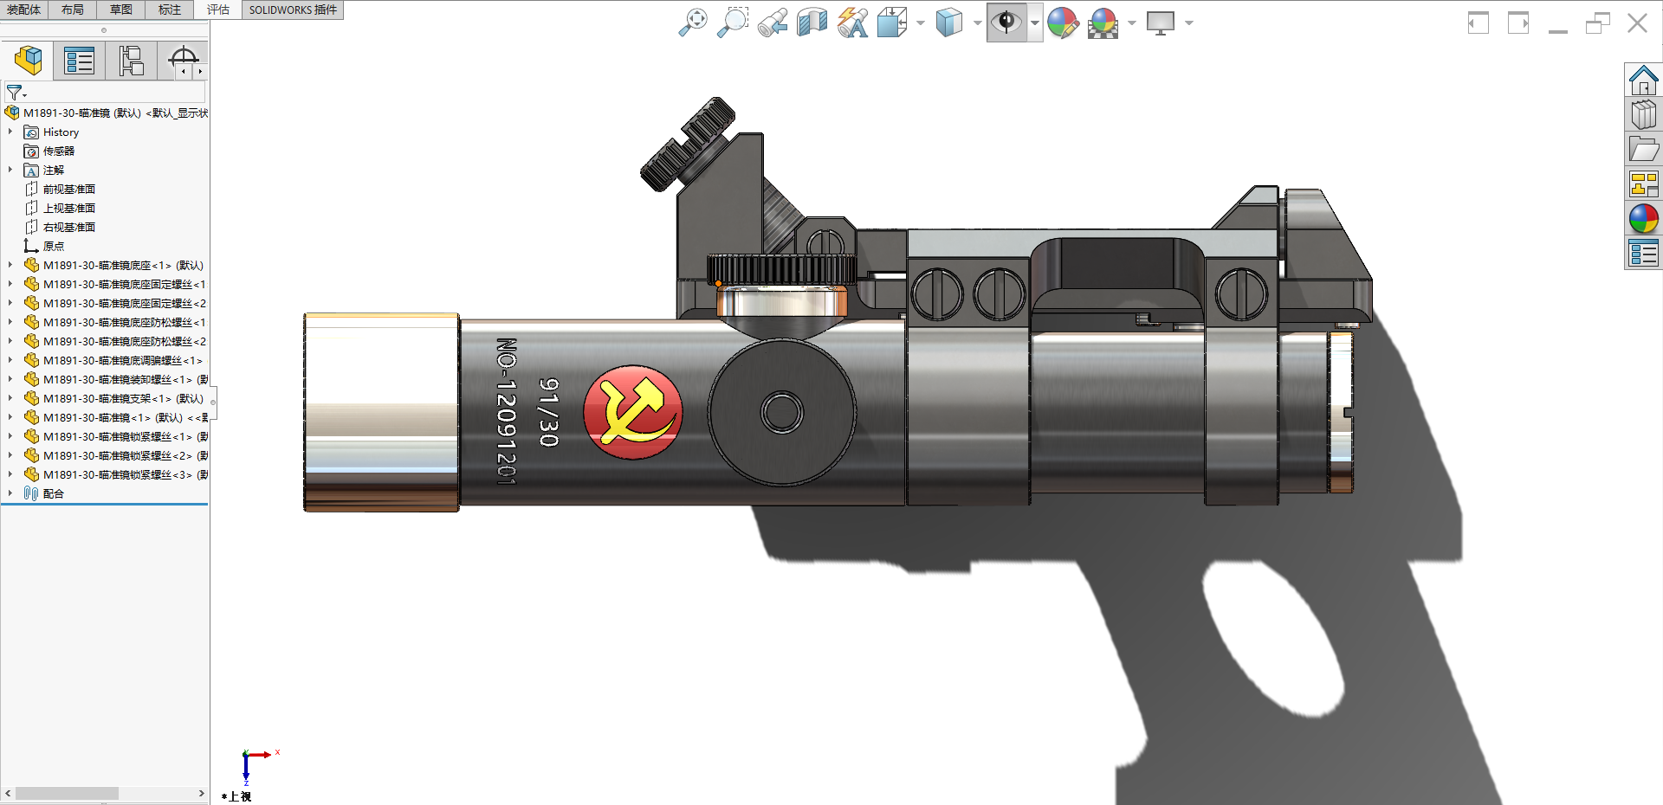Select the 瞄准镜底座固定螺丝<1> component
1663x805 pixels.
pyautogui.click(x=116, y=285)
